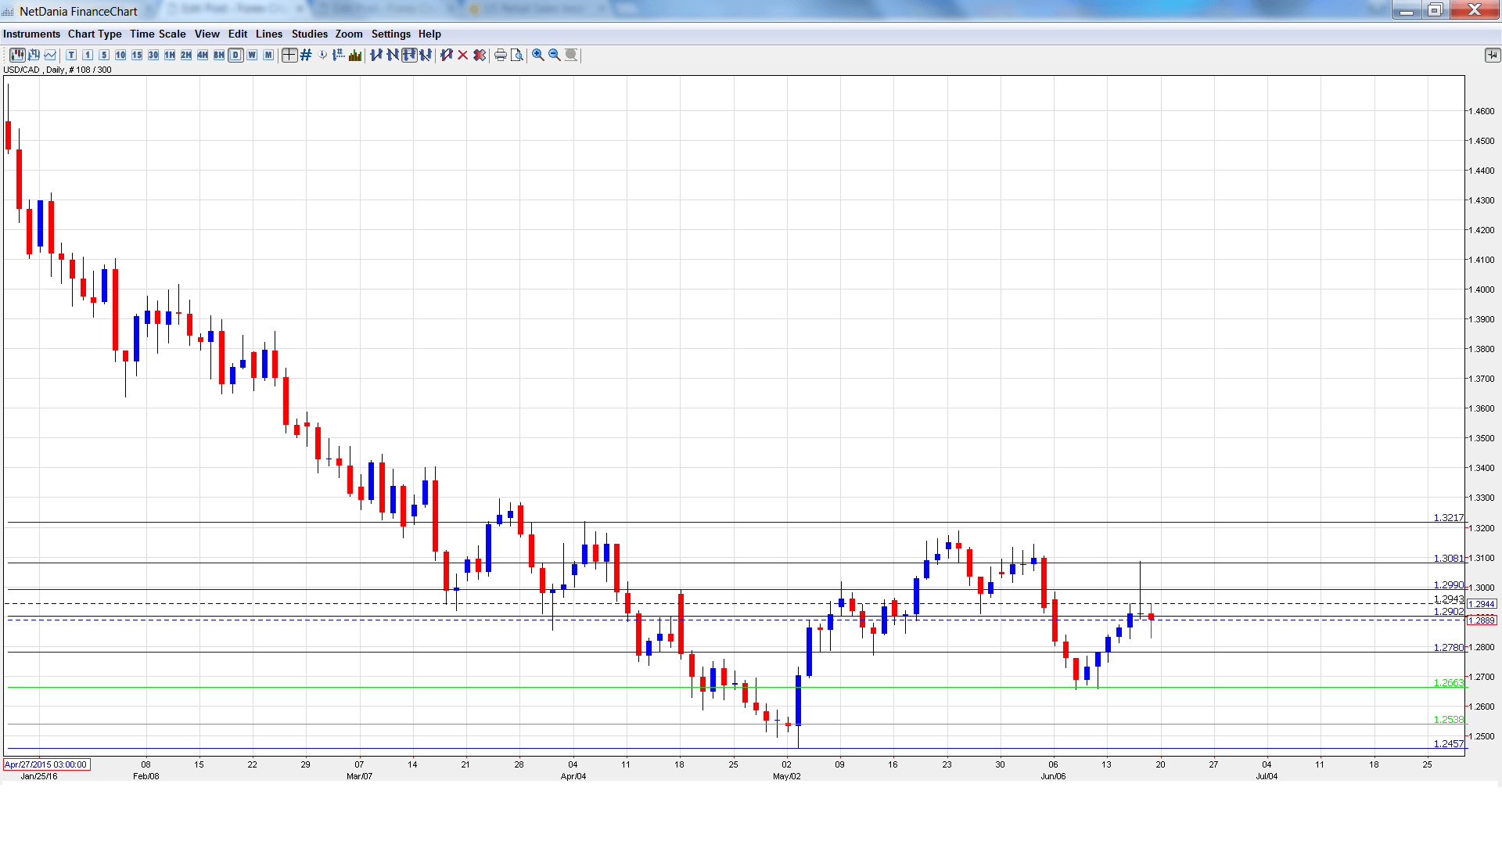Open the Instruments menu
Screen dimensions: 1502x845
(31, 34)
